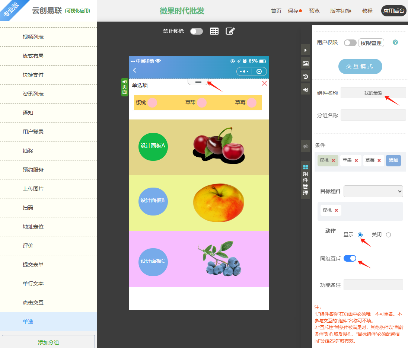Toggle the 禁止移除 switch
The width and height of the screenshot is (408, 348).
[x=197, y=31]
